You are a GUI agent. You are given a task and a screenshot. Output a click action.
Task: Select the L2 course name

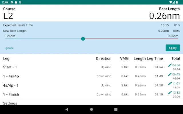(x=8, y=16)
